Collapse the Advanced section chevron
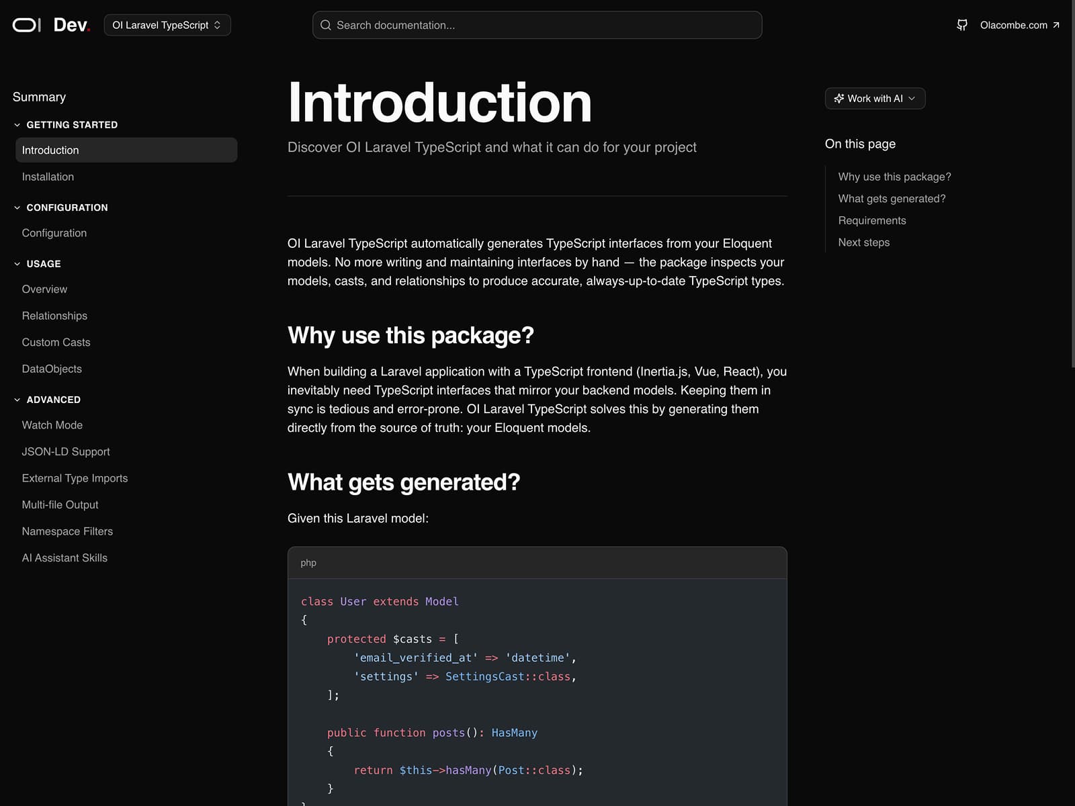 coord(17,400)
